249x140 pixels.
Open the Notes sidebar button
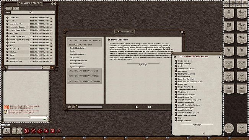click(x=242, y=13)
